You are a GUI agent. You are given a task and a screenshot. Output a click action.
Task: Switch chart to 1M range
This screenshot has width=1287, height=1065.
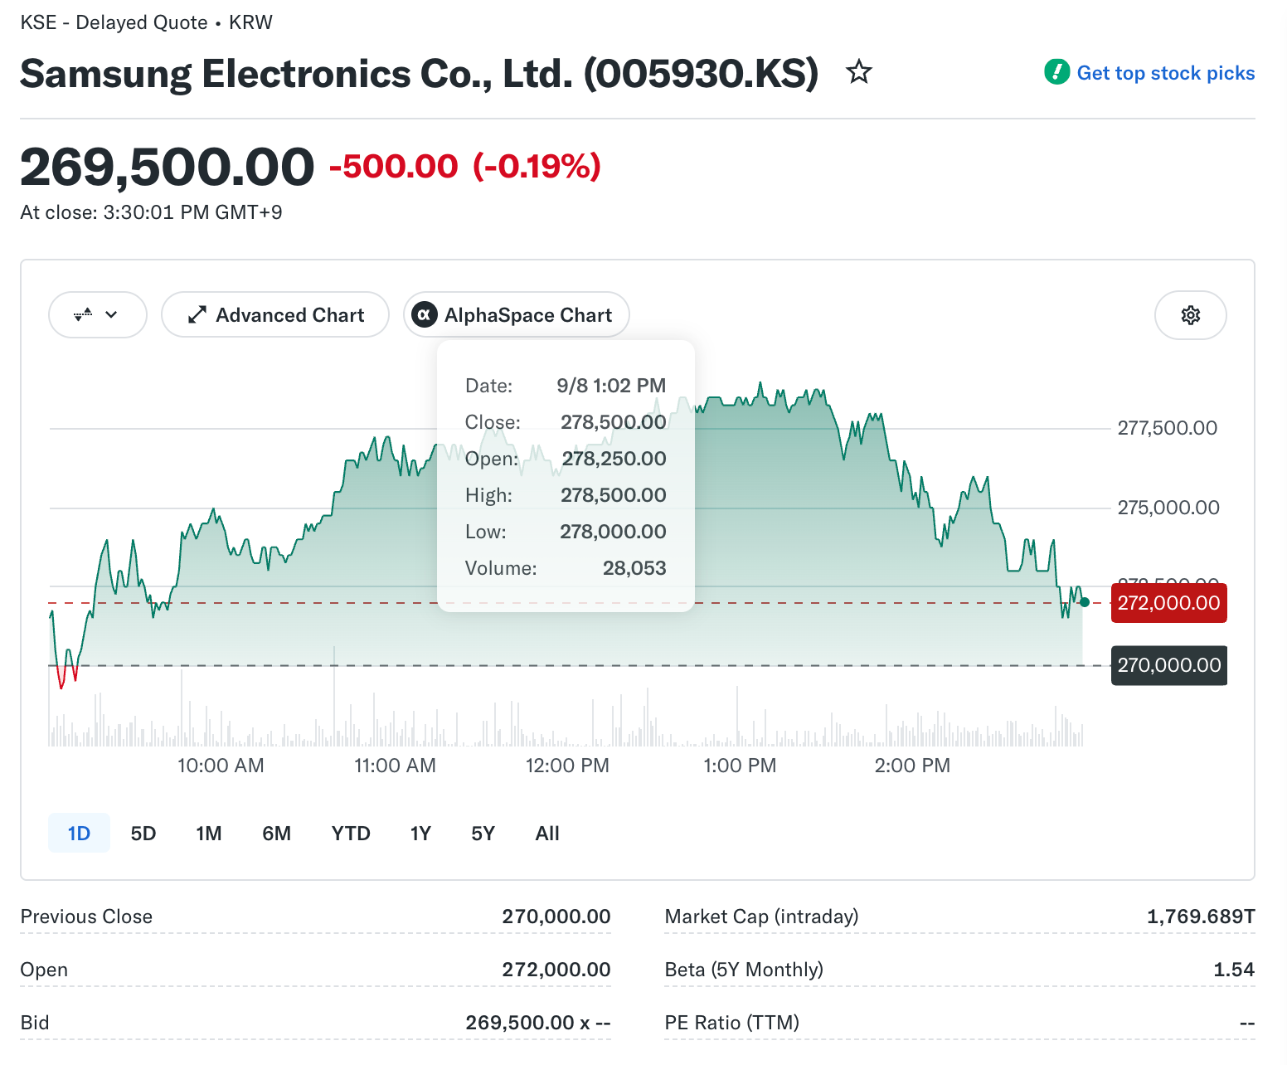click(209, 834)
